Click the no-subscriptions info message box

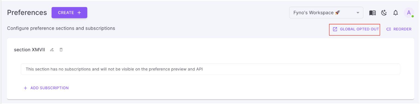211,69
